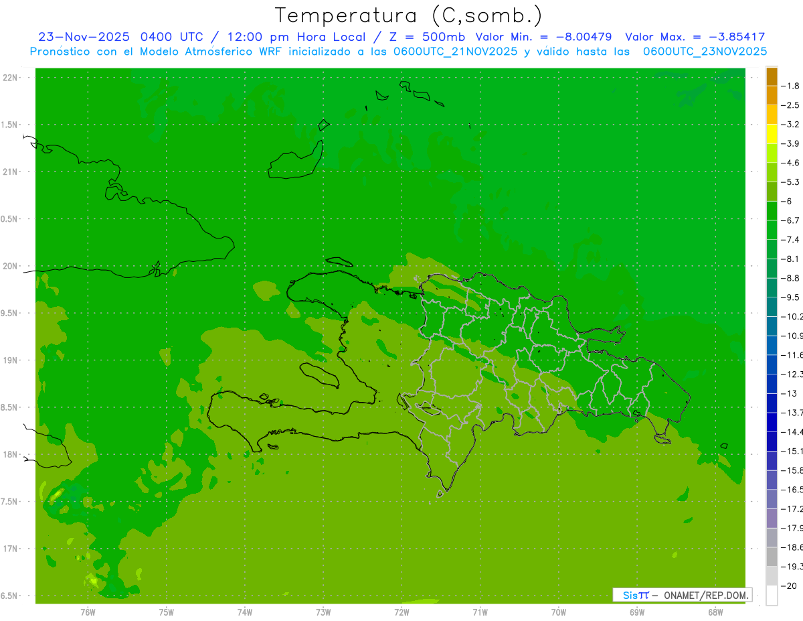803x621 pixels.
Task: Click the "18N" latitude label
Action: click(11, 454)
